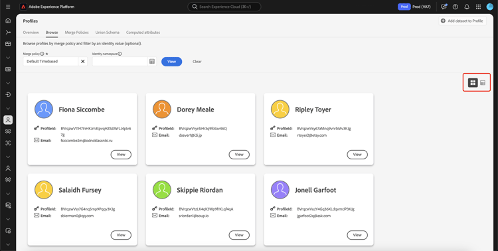Collapse the sidebar chevron above the highlighted Profiles icon
Viewport: 498px width, 251px height.
[8, 108]
